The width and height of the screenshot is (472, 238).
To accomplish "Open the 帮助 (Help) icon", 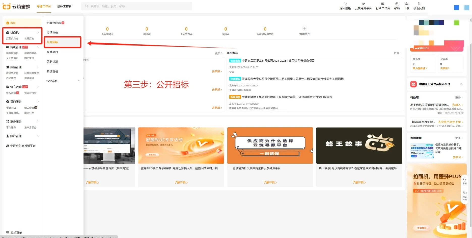I will [397, 6].
